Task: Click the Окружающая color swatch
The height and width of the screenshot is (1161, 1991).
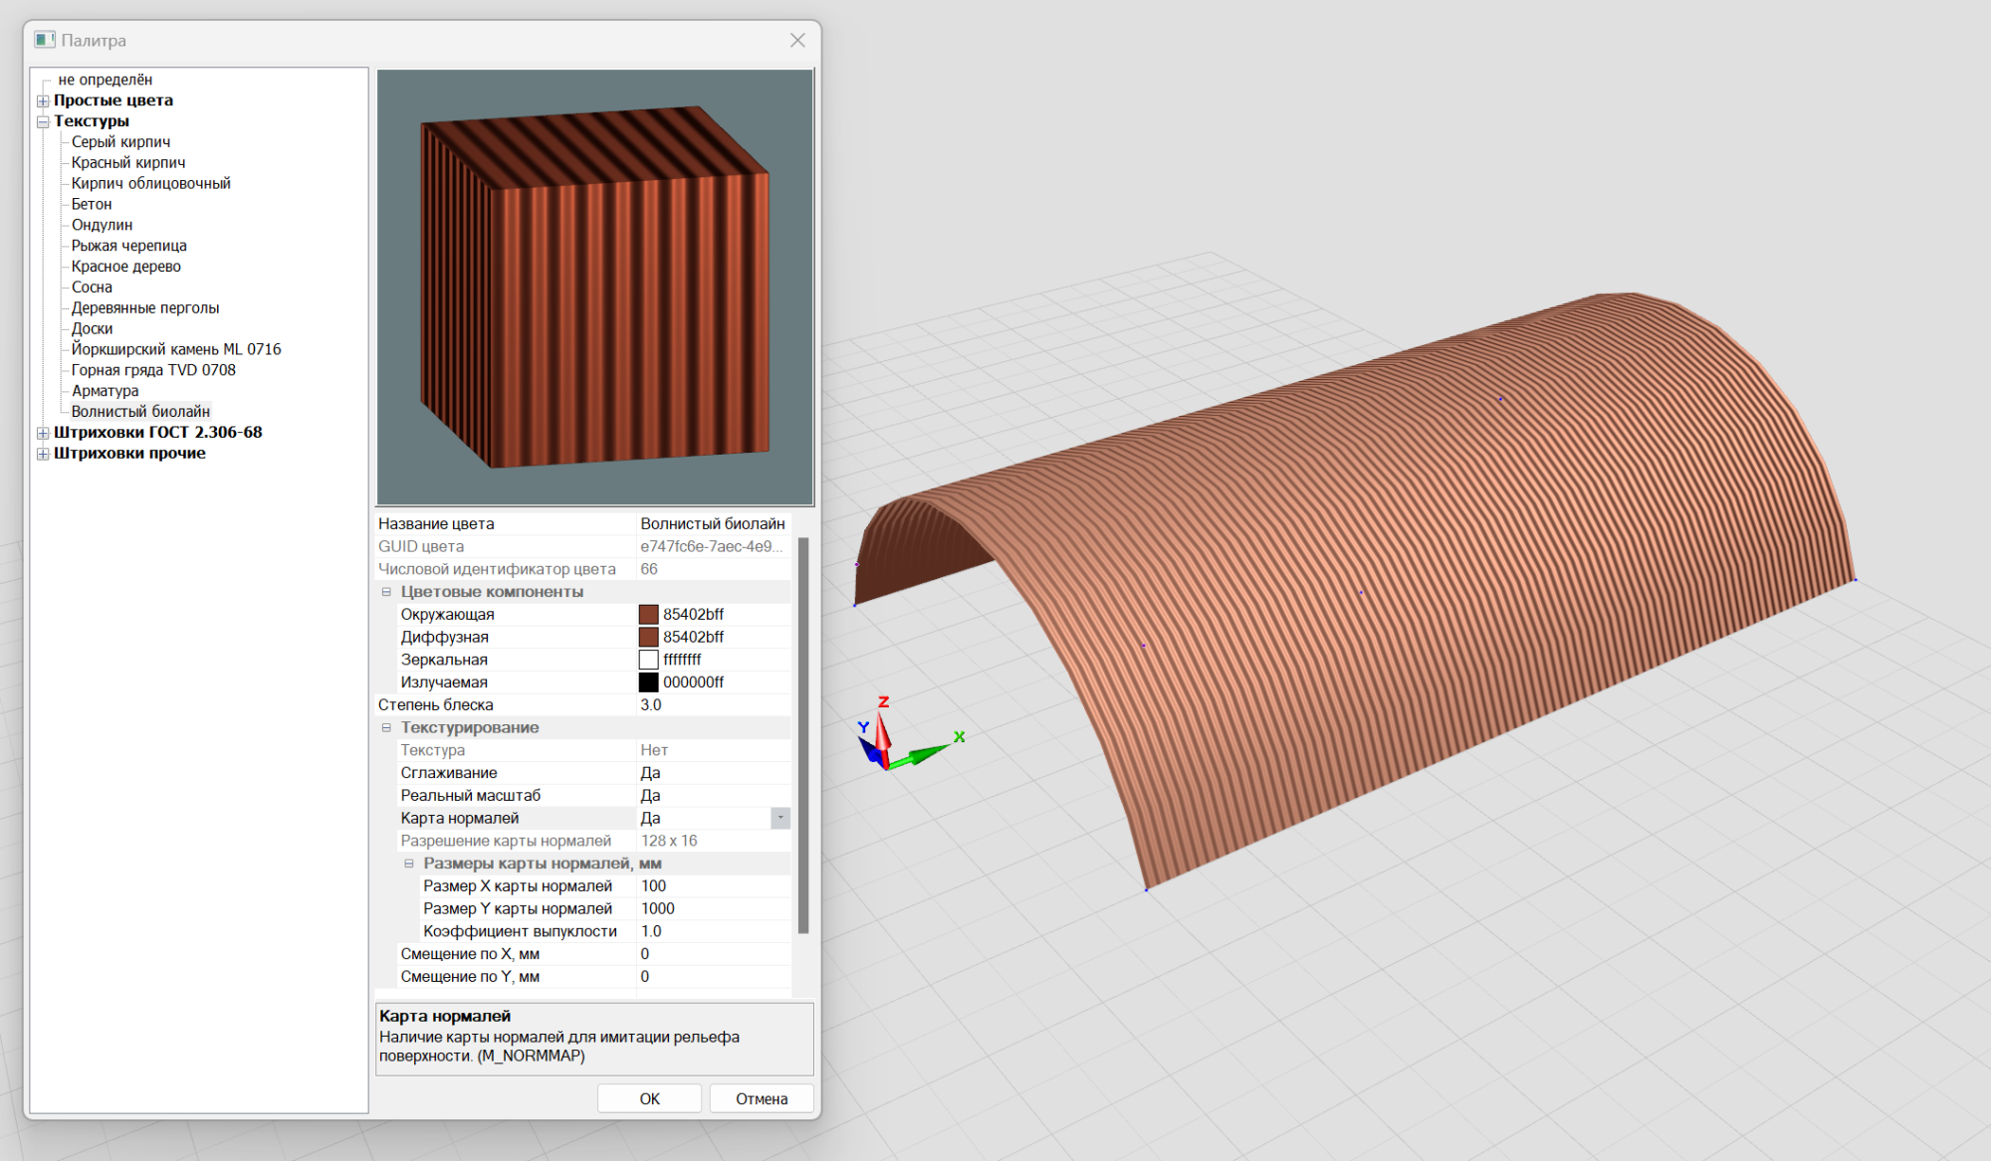Action: (x=648, y=615)
